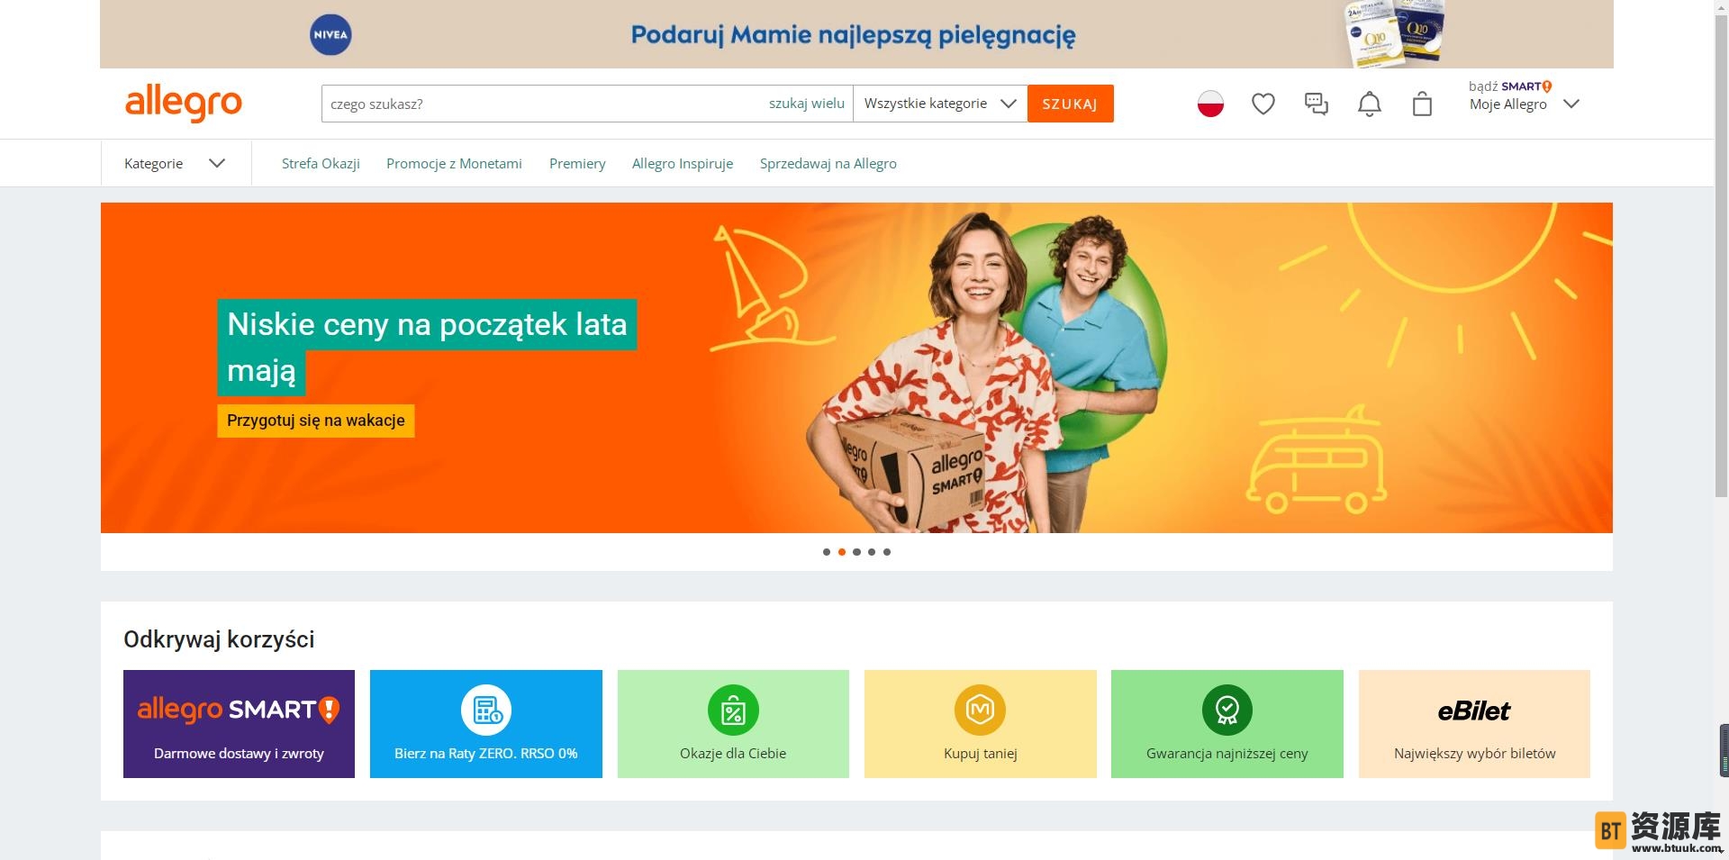This screenshot has height=860, width=1729.
Task: Open the Allegro Inspiruje menu item
Action: (x=683, y=164)
